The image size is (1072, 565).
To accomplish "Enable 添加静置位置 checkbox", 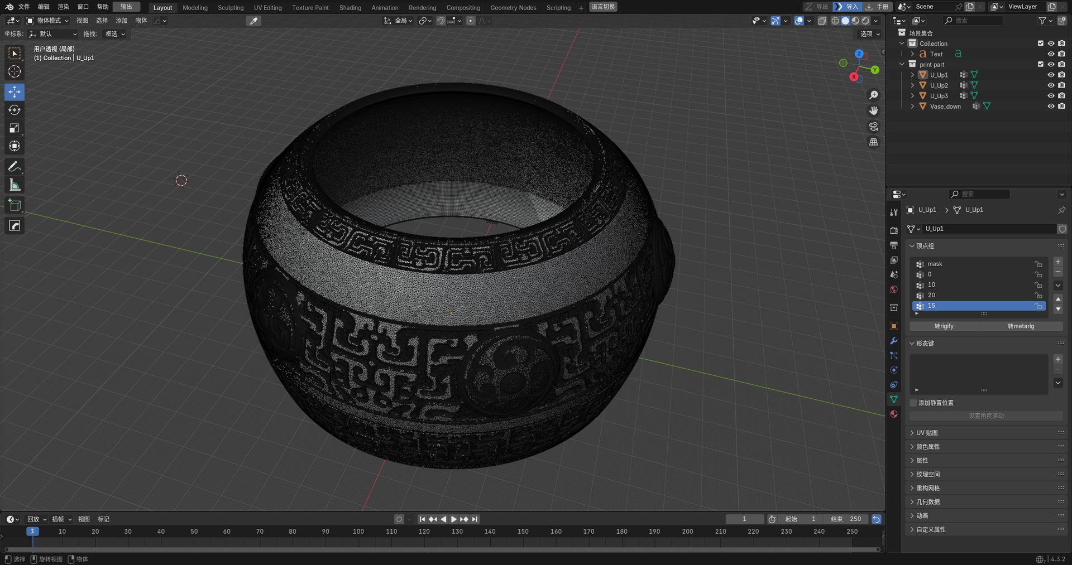I will point(913,403).
